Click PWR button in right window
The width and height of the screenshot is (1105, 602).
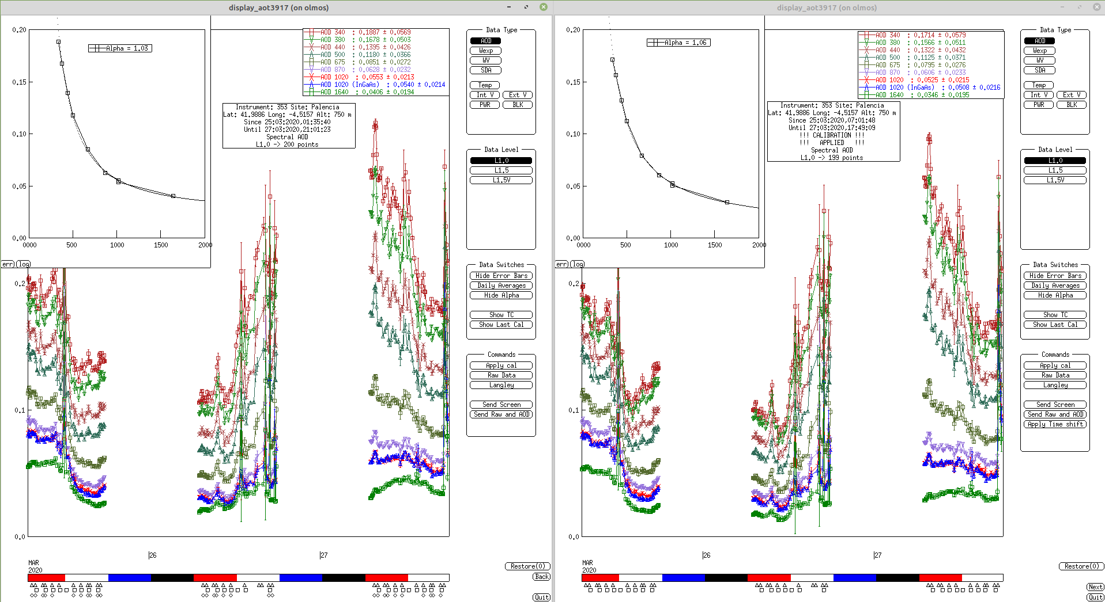click(x=1039, y=105)
